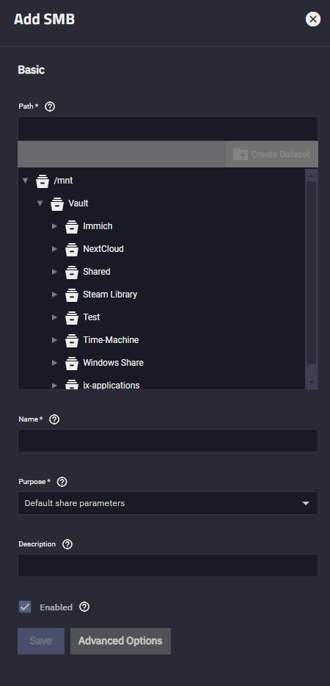The height and width of the screenshot is (686, 330).
Task: Open the Purpose dropdown
Action: coord(168,503)
